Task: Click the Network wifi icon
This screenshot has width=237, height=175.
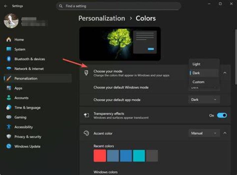Action: (9, 68)
